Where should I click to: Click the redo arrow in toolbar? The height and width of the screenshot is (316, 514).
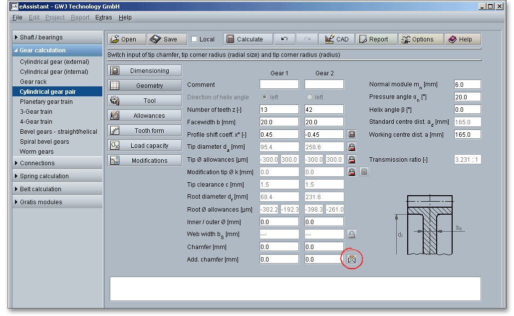coord(307,39)
